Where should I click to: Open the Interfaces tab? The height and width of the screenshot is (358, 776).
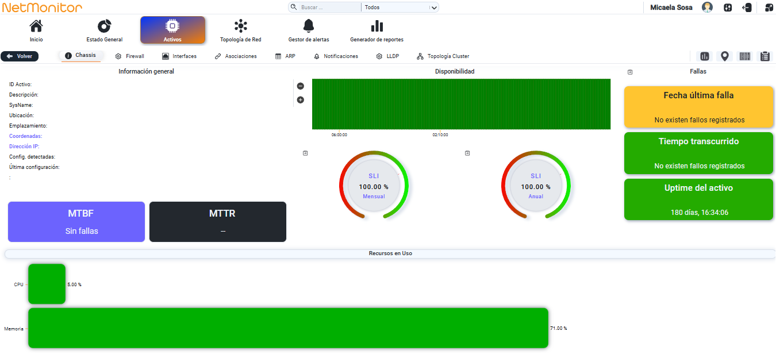pos(179,56)
